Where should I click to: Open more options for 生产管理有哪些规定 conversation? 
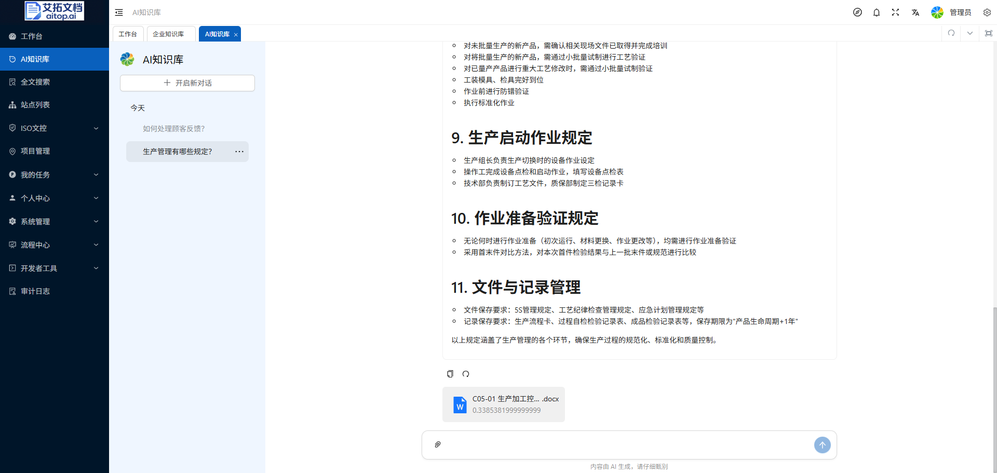239,152
